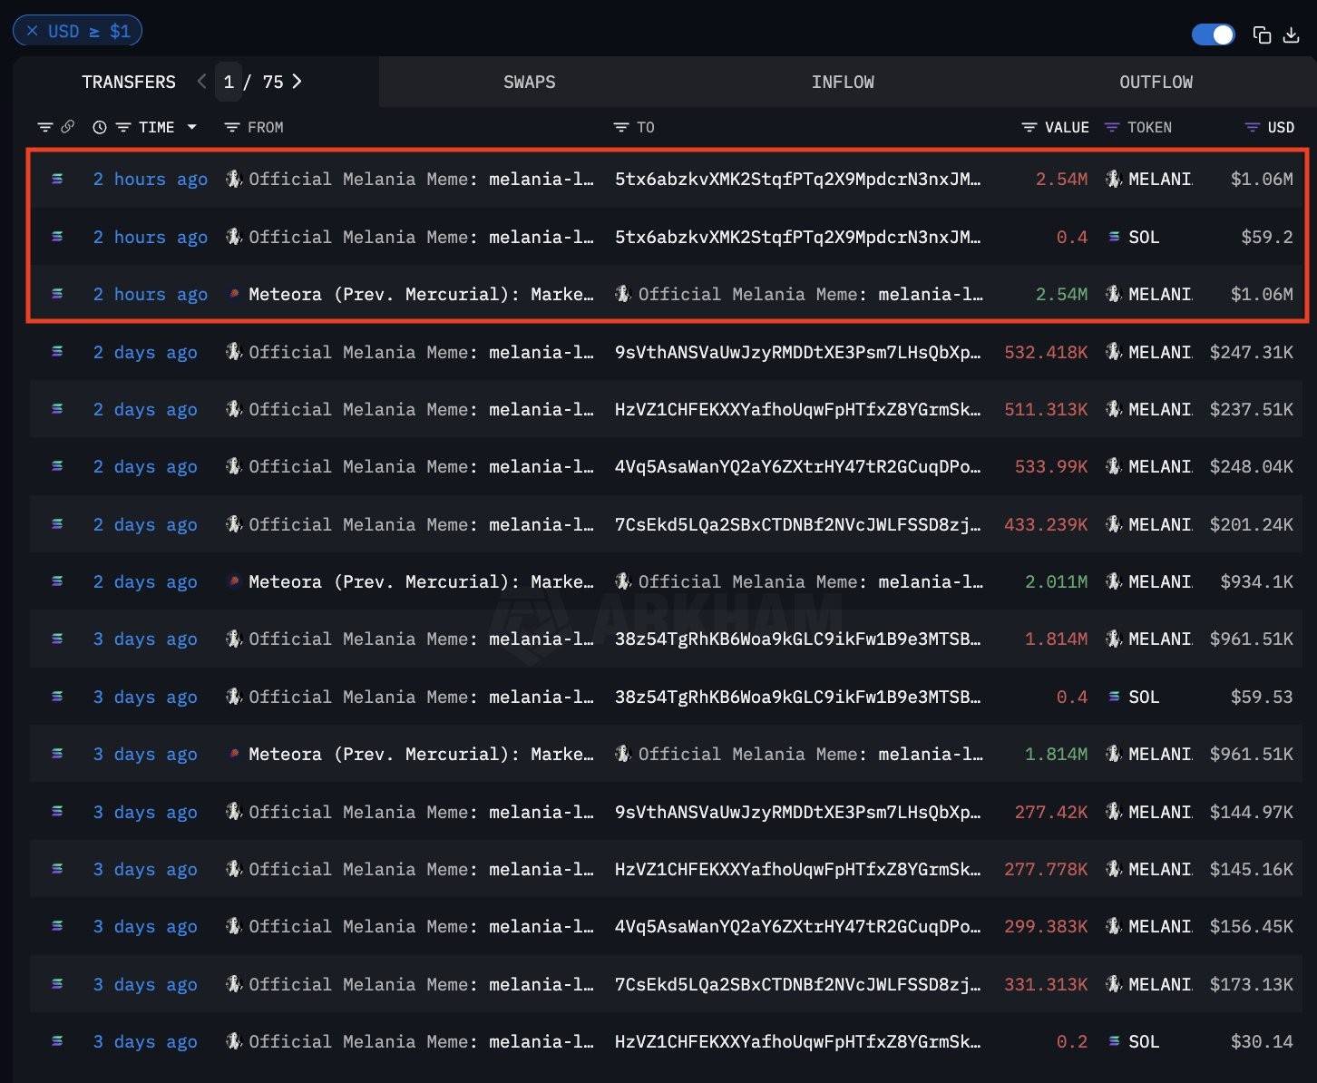Go to previous transfers page arrow

click(201, 82)
